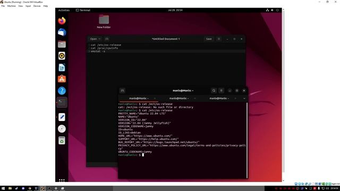The height and width of the screenshot is (191, 340).
Task: Open the Open dropdown in Text Editor
Action: (95, 39)
